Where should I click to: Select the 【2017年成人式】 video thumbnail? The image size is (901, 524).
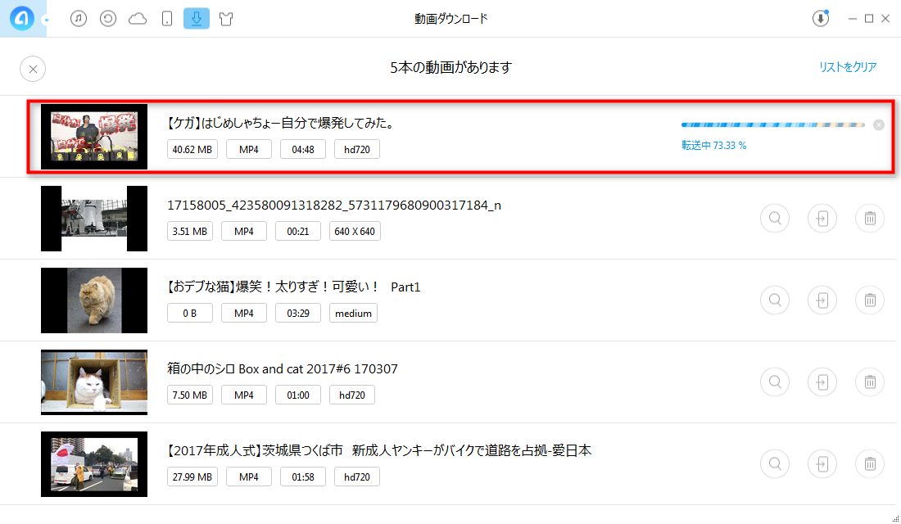click(x=94, y=464)
